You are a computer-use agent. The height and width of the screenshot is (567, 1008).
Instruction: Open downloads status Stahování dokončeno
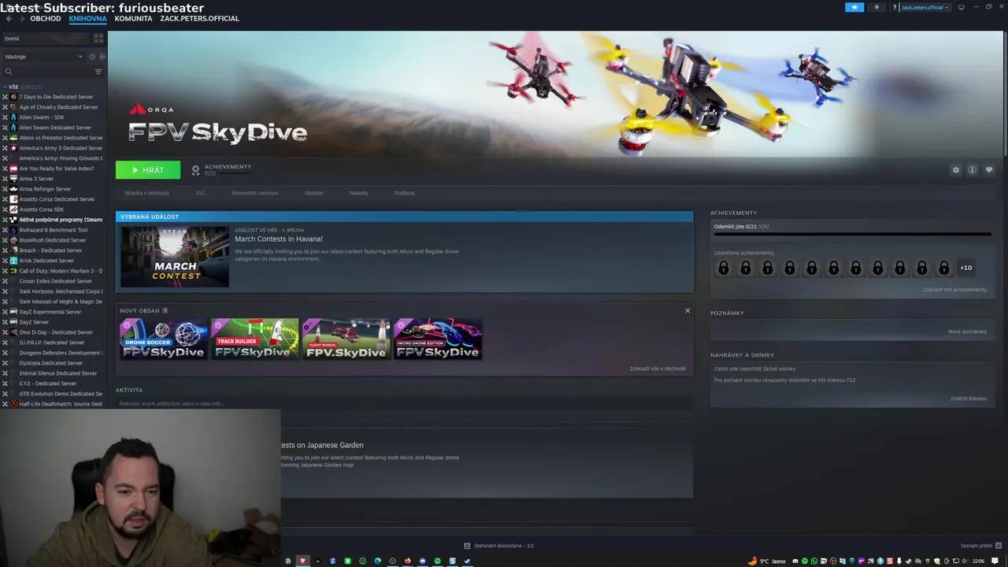pyautogui.click(x=499, y=546)
